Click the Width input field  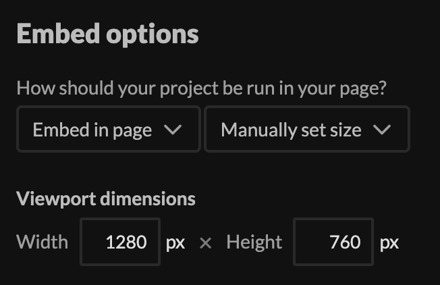pos(120,242)
